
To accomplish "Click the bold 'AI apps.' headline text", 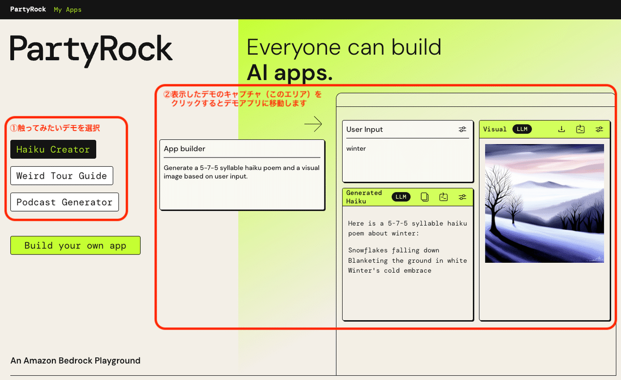I will click(x=290, y=73).
